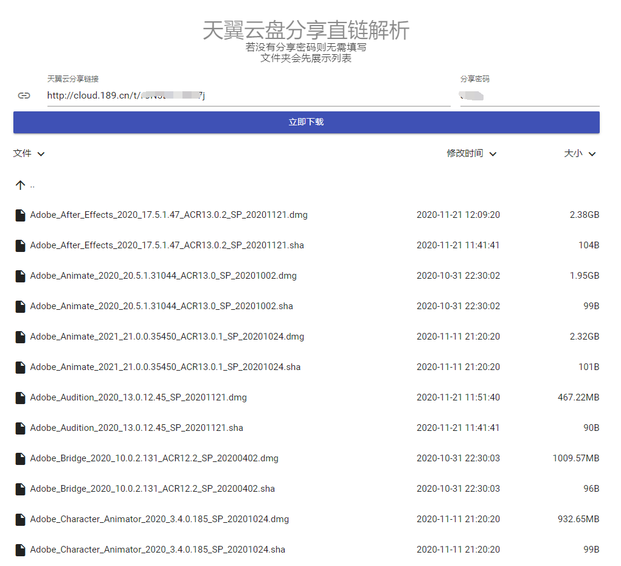Click the link chain icon beside share URL

tap(24, 96)
